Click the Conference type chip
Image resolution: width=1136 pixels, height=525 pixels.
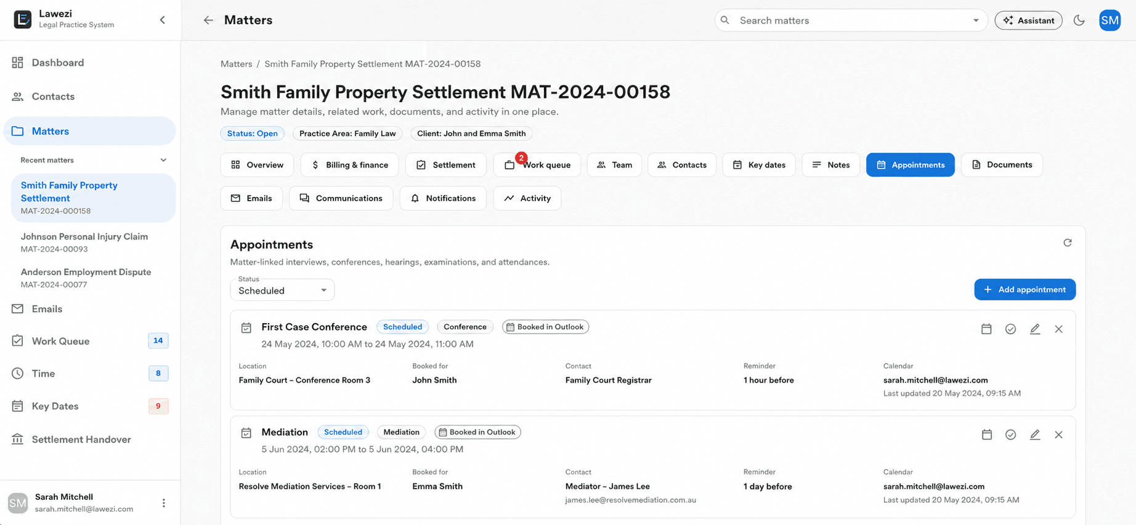(x=465, y=327)
